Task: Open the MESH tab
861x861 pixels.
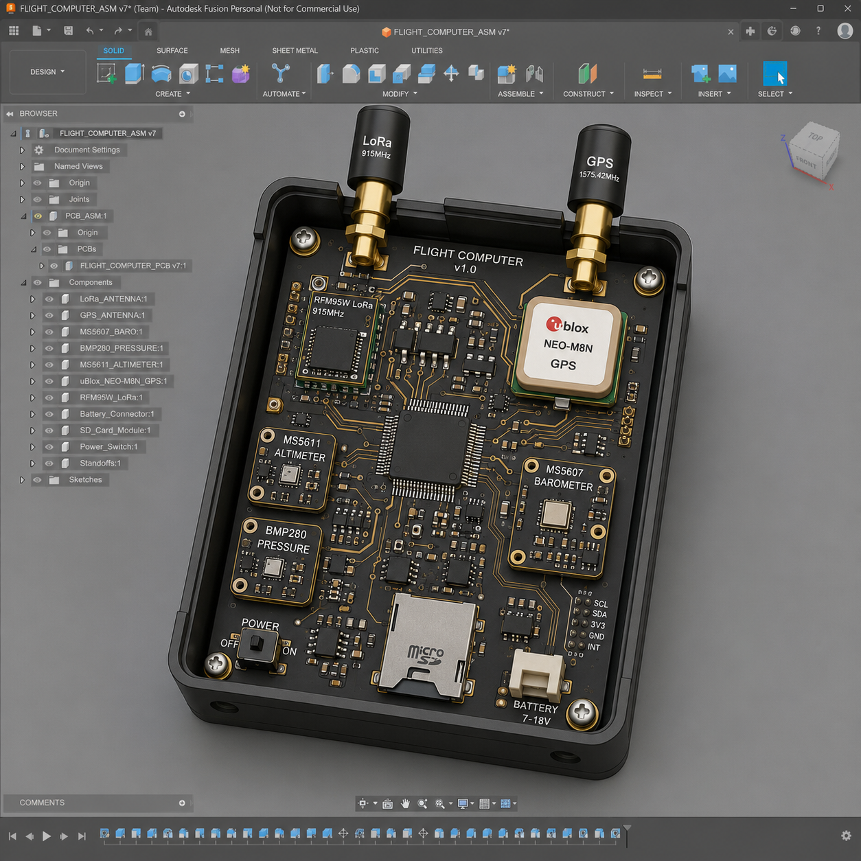Action: 230,51
